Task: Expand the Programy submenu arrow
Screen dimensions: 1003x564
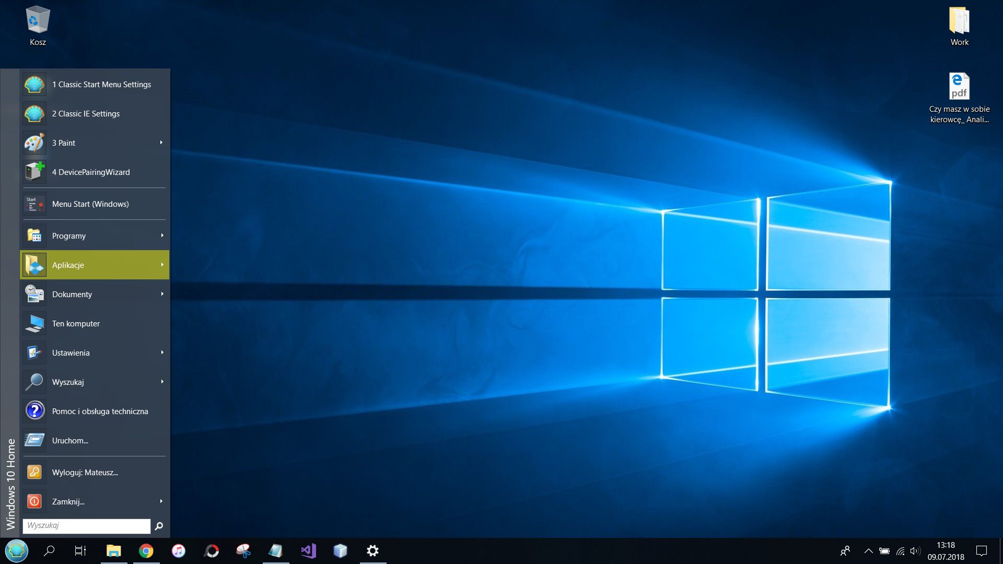Action: point(162,236)
